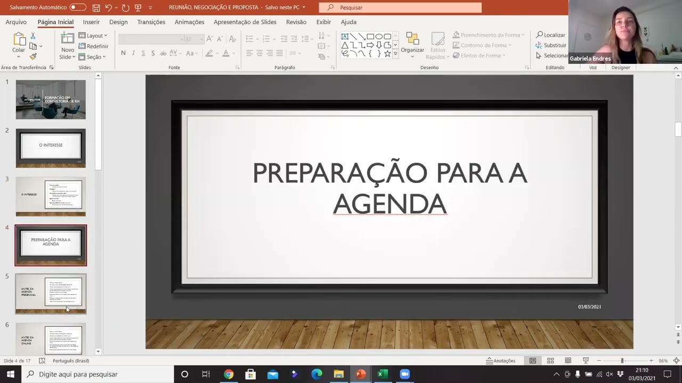
Task: Align text to the left
Action: pyautogui.click(x=249, y=53)
